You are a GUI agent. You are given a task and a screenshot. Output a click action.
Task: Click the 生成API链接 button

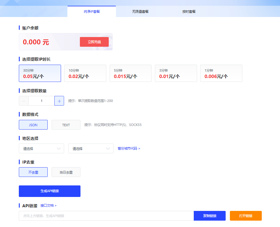[50, 191]
